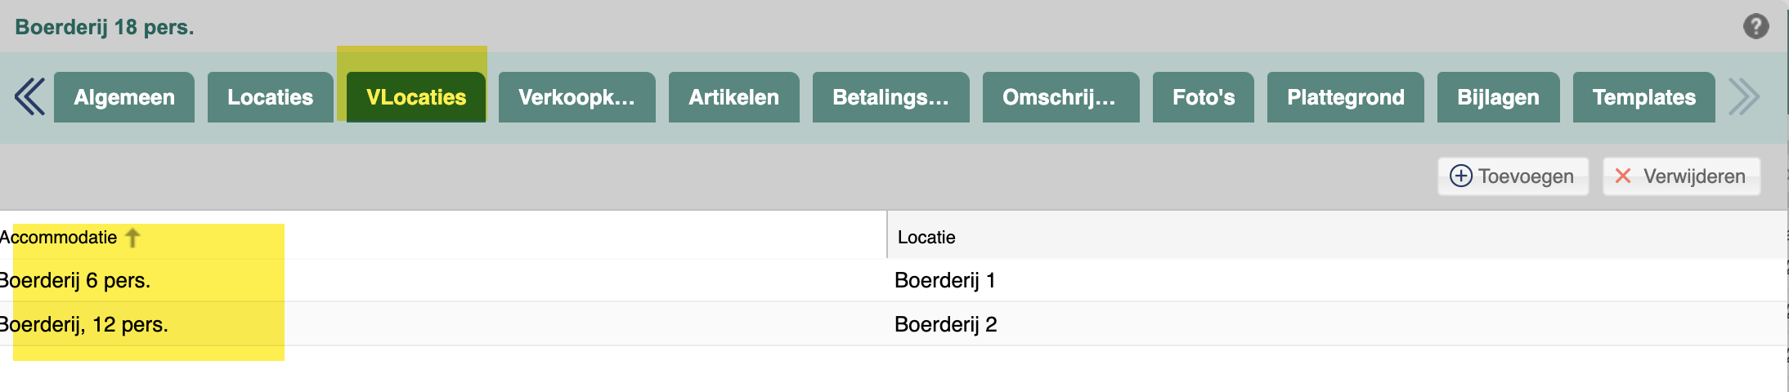
Task: Open the Verkoopk... tab
Action: coord(577,97)
